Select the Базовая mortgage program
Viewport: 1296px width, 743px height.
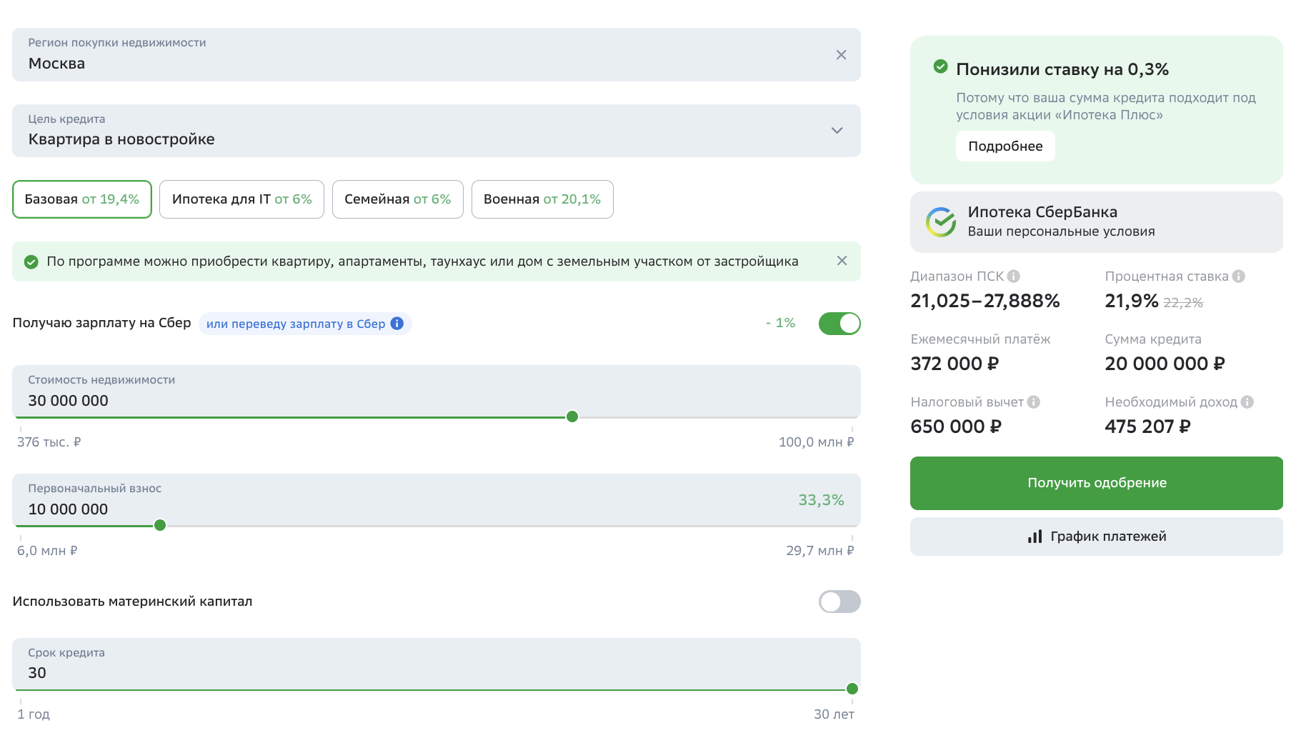click(x=82, y=199)
